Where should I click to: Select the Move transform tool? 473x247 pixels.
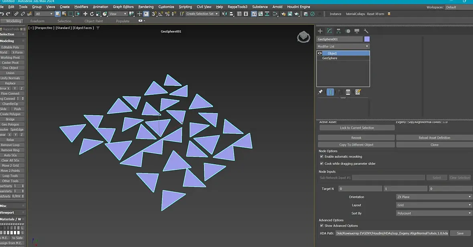pyautogui.click(x=85, y=14)
